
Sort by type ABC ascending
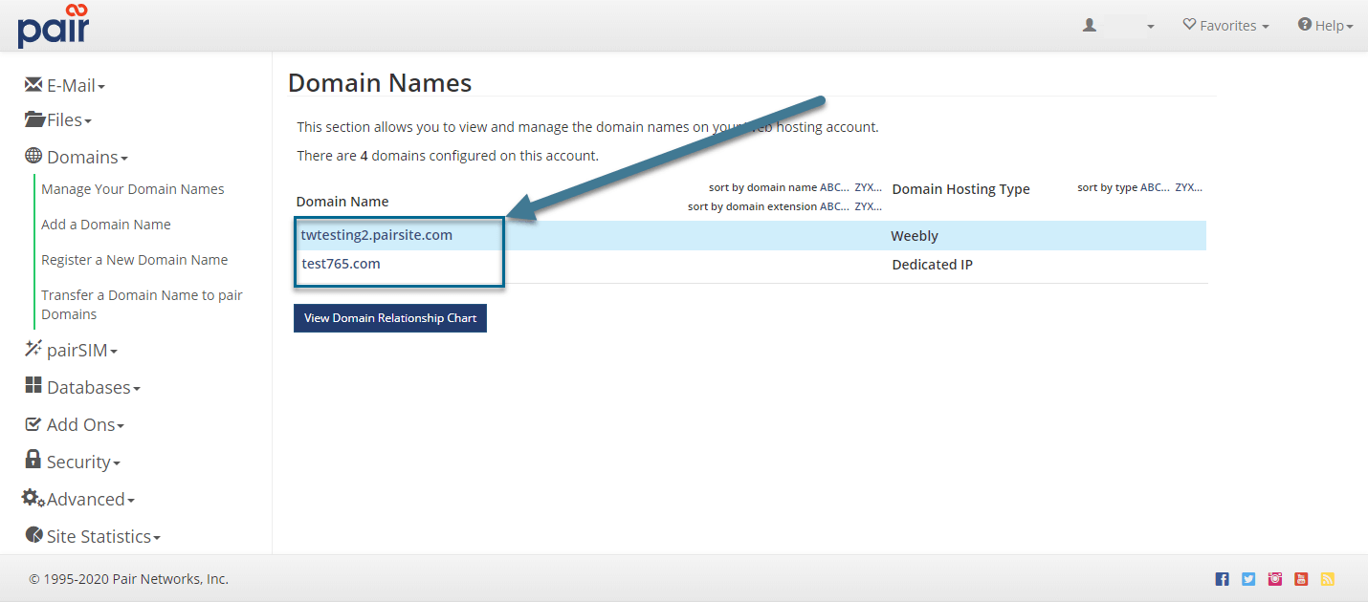[x=1155, y=187]
